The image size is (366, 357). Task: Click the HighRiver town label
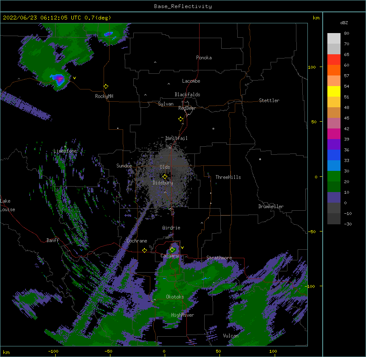(183, 315)
